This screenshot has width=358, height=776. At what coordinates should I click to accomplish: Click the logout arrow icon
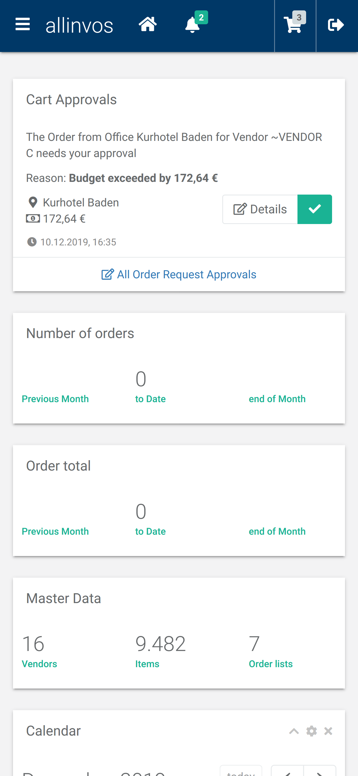click(336, 25)
